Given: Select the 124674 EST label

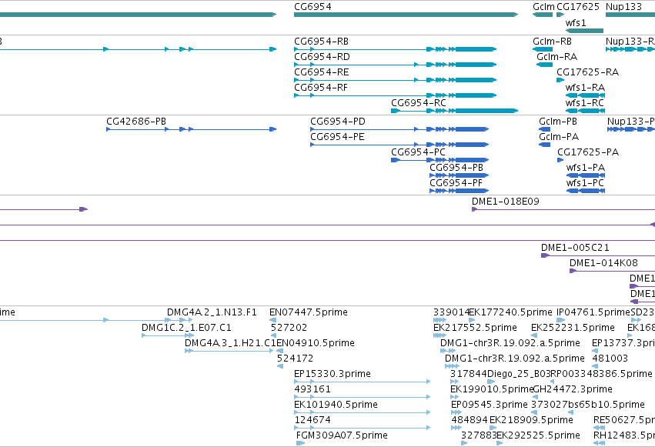Looking at the screenshot, I should (312, 421).
